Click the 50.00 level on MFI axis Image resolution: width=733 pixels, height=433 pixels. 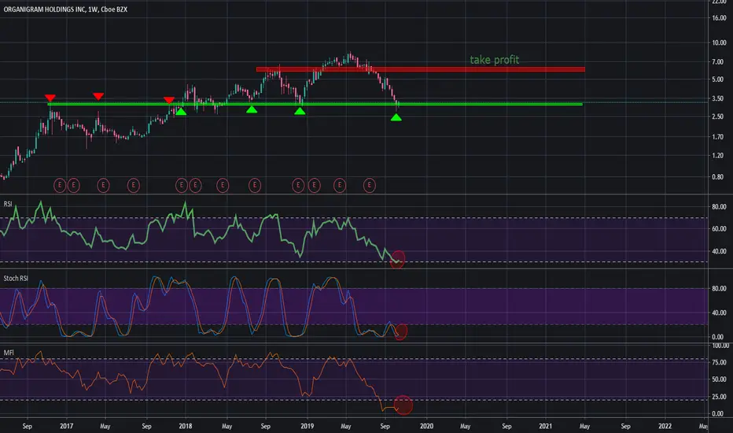[719, 379]
